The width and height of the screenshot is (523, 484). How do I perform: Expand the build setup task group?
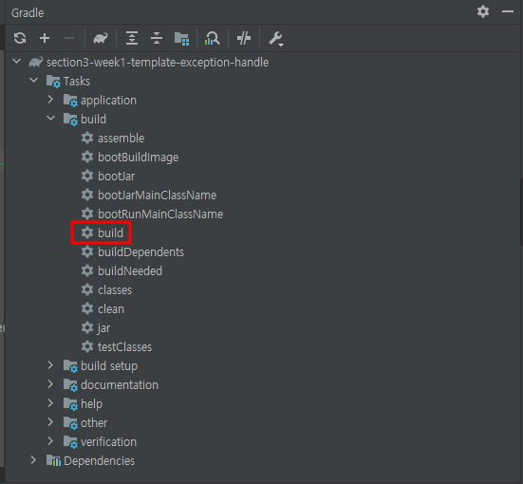tap(50, 365)
